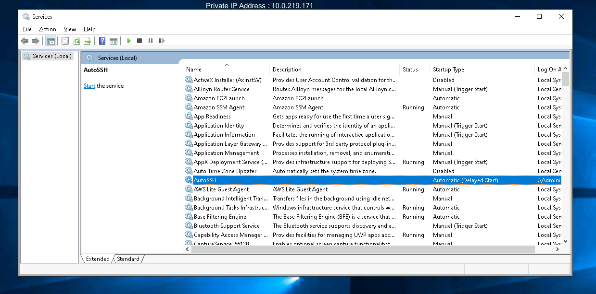The image size is (596, 294).
Task: Sort services by the Startup Type column header
Action: [x=448, y=70]
